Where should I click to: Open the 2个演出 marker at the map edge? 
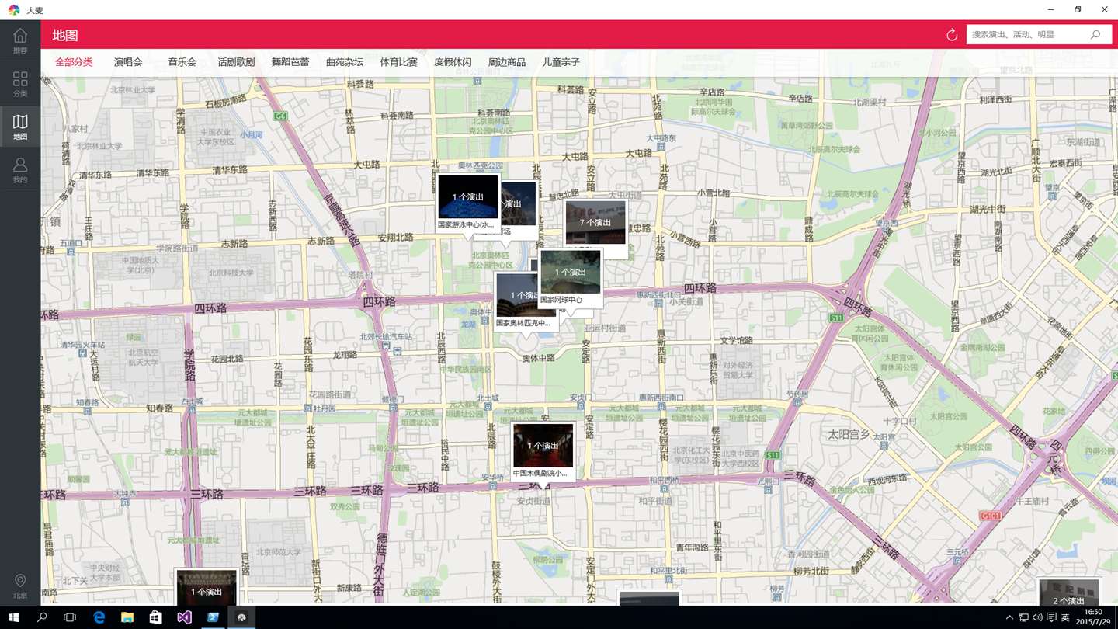(x=1069, y=592)
